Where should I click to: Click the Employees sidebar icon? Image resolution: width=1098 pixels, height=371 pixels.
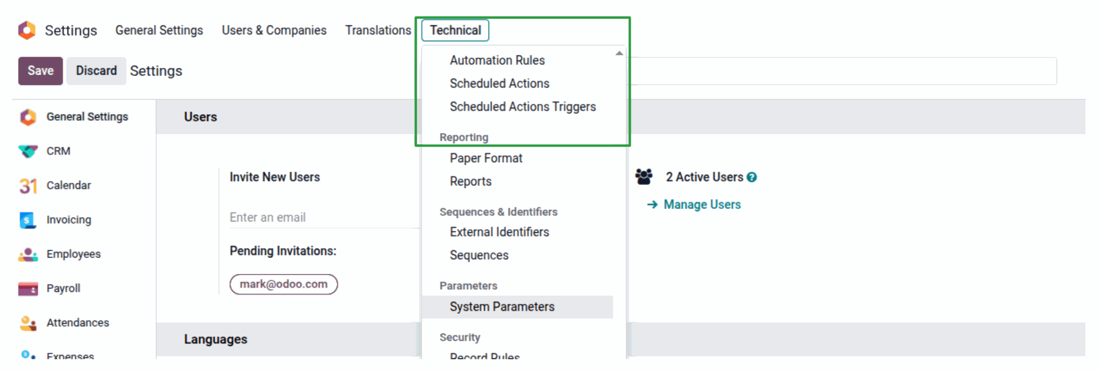(27, 255)
